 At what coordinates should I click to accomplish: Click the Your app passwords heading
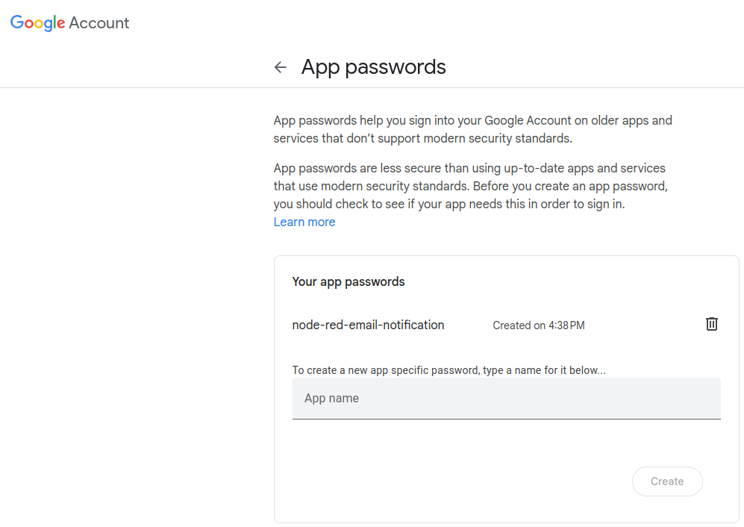point(348,282)
